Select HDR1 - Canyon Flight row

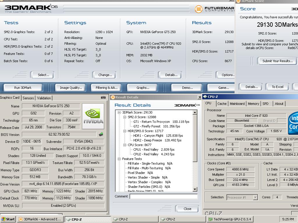coord(158,136)
